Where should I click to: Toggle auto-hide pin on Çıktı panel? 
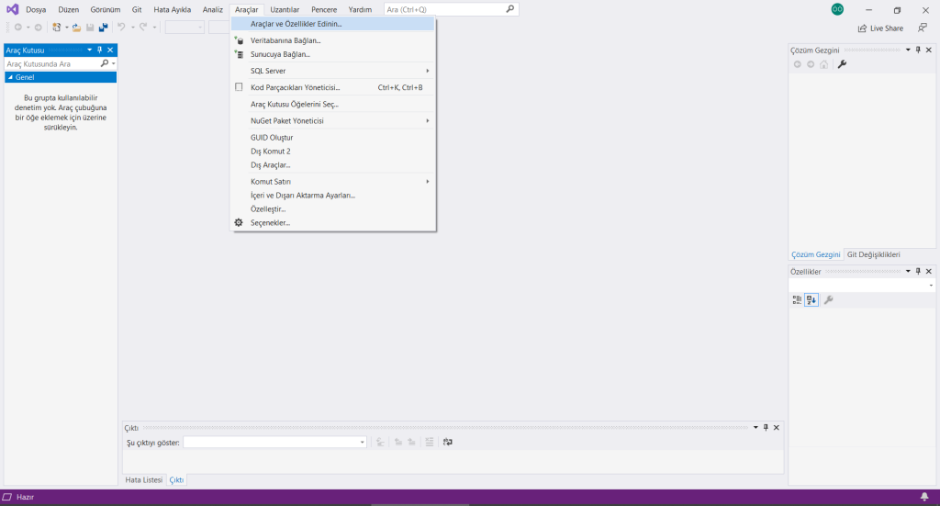pos(767,428)
